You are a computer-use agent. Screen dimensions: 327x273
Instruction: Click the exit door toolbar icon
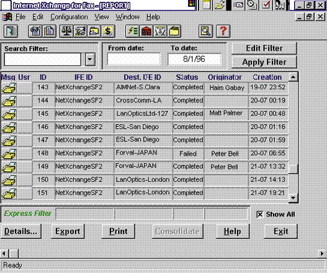click(x=11, y=31)
